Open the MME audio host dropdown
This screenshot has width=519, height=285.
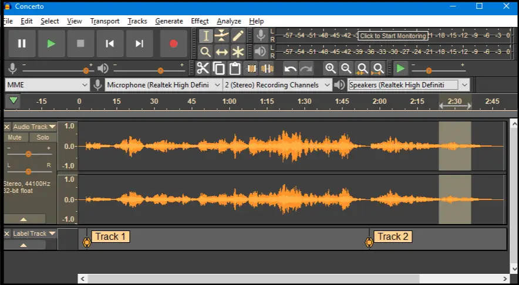point(48,85)
